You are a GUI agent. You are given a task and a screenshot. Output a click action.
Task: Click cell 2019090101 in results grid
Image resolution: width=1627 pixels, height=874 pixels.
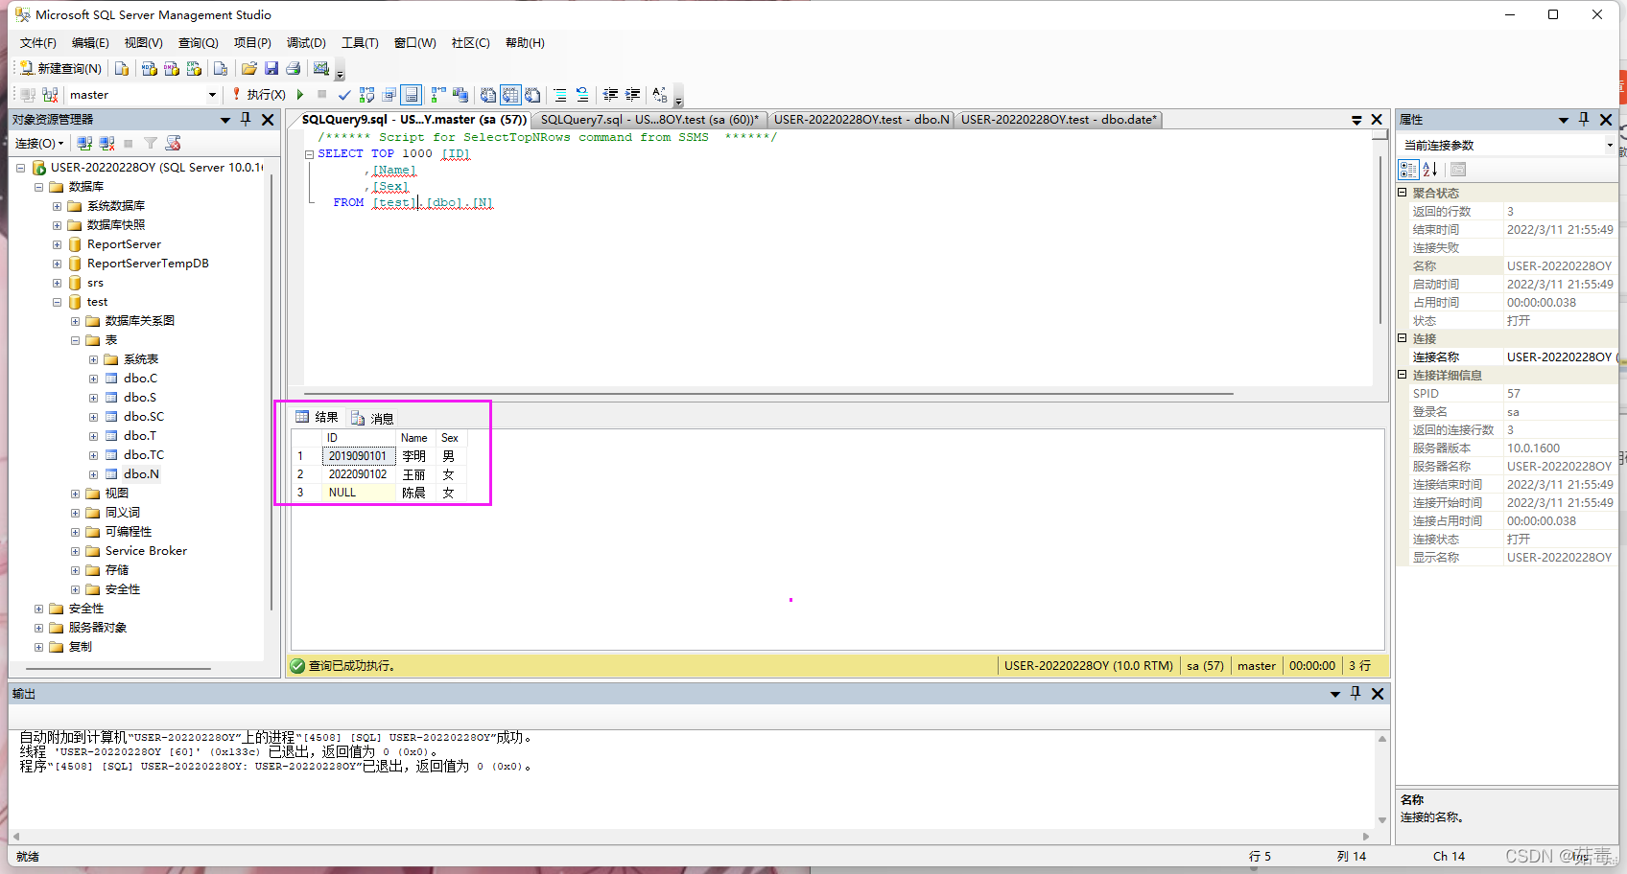[x=358, y=456]
